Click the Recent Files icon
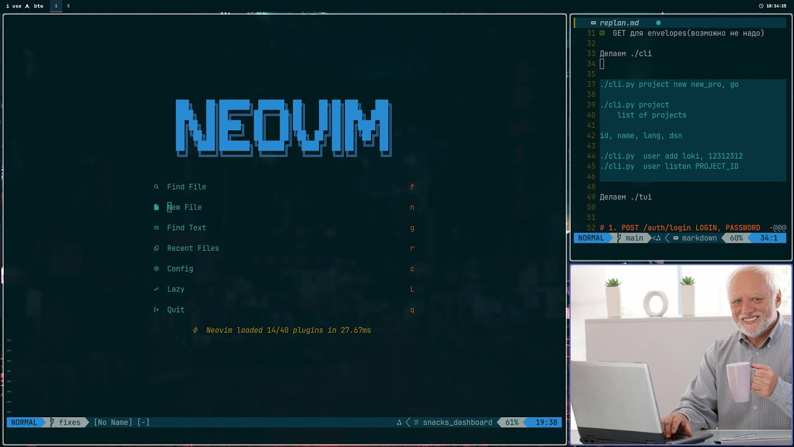Image resolution: width=794 pixels, height=447 pixels. [156, 248]
